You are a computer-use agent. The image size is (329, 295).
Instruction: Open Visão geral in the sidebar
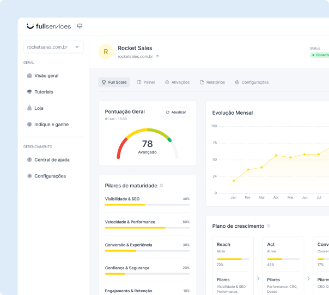tap(46, 76)
